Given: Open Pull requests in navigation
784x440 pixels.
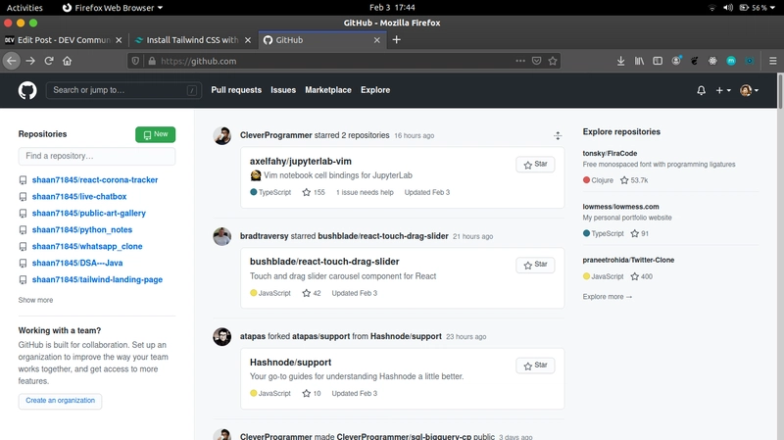Looking at the screenshot, I should click(236, 90).
